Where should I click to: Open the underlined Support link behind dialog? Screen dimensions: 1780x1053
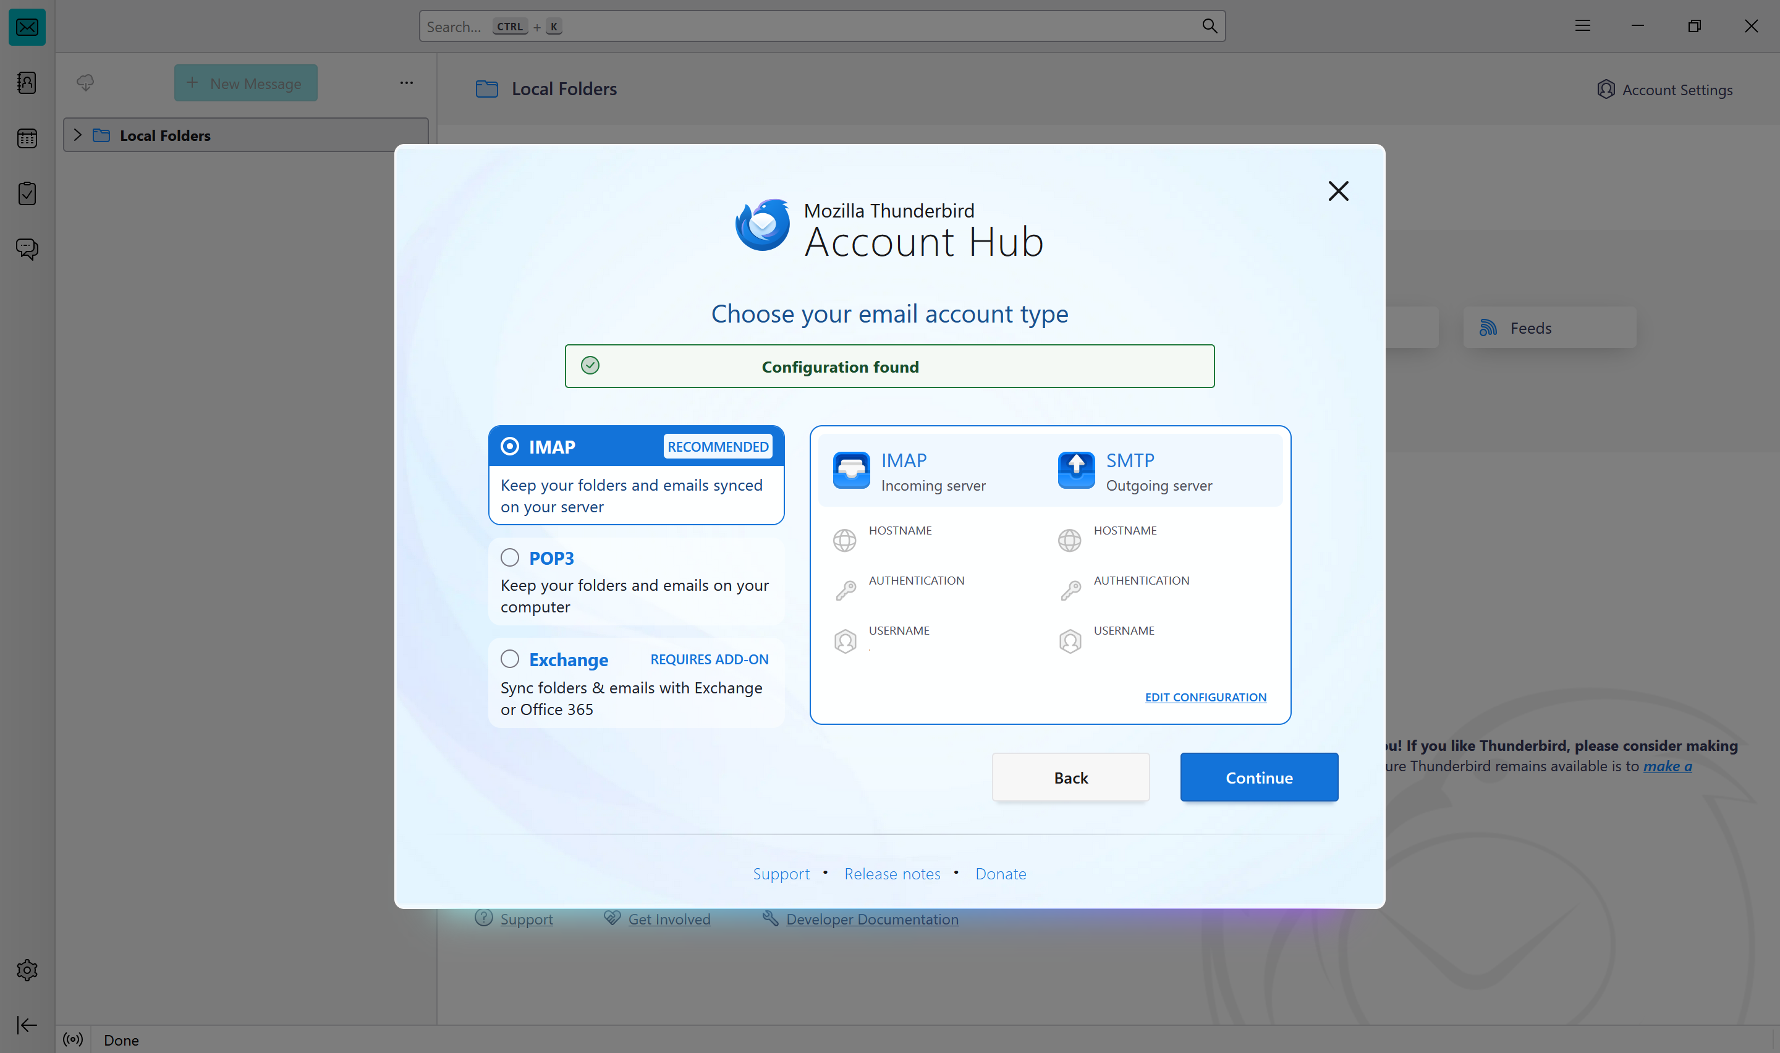pyautogui.click(x=527, y=919)
